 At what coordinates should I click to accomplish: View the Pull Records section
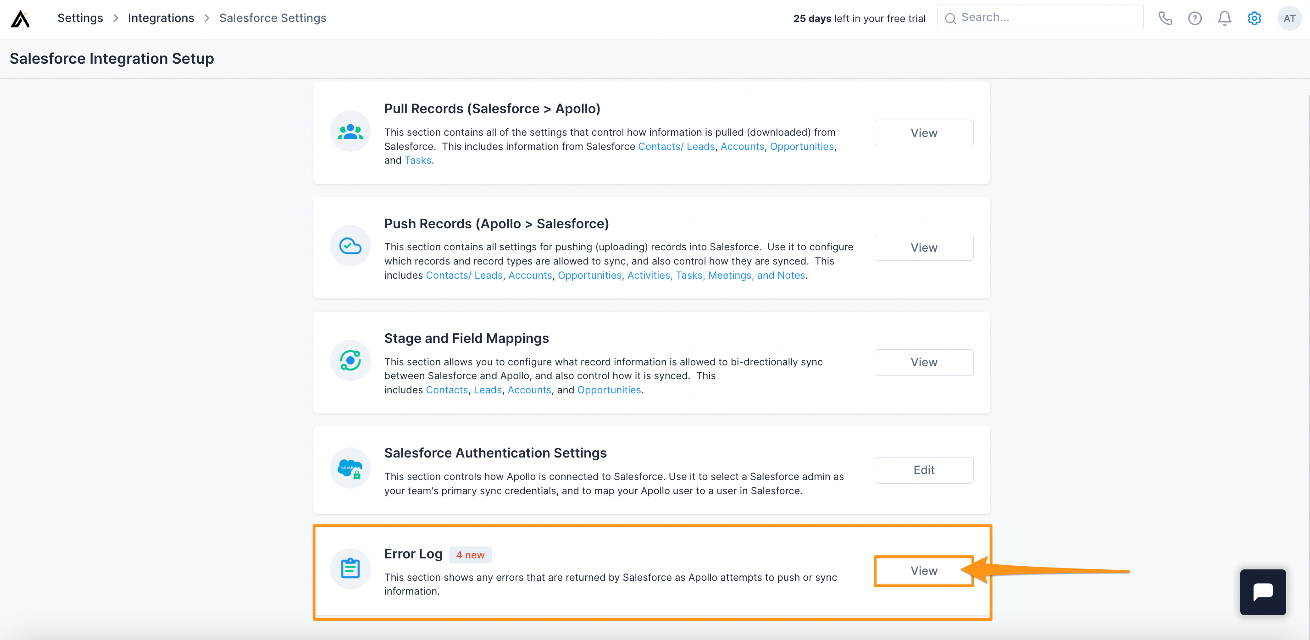pos(924,132)
